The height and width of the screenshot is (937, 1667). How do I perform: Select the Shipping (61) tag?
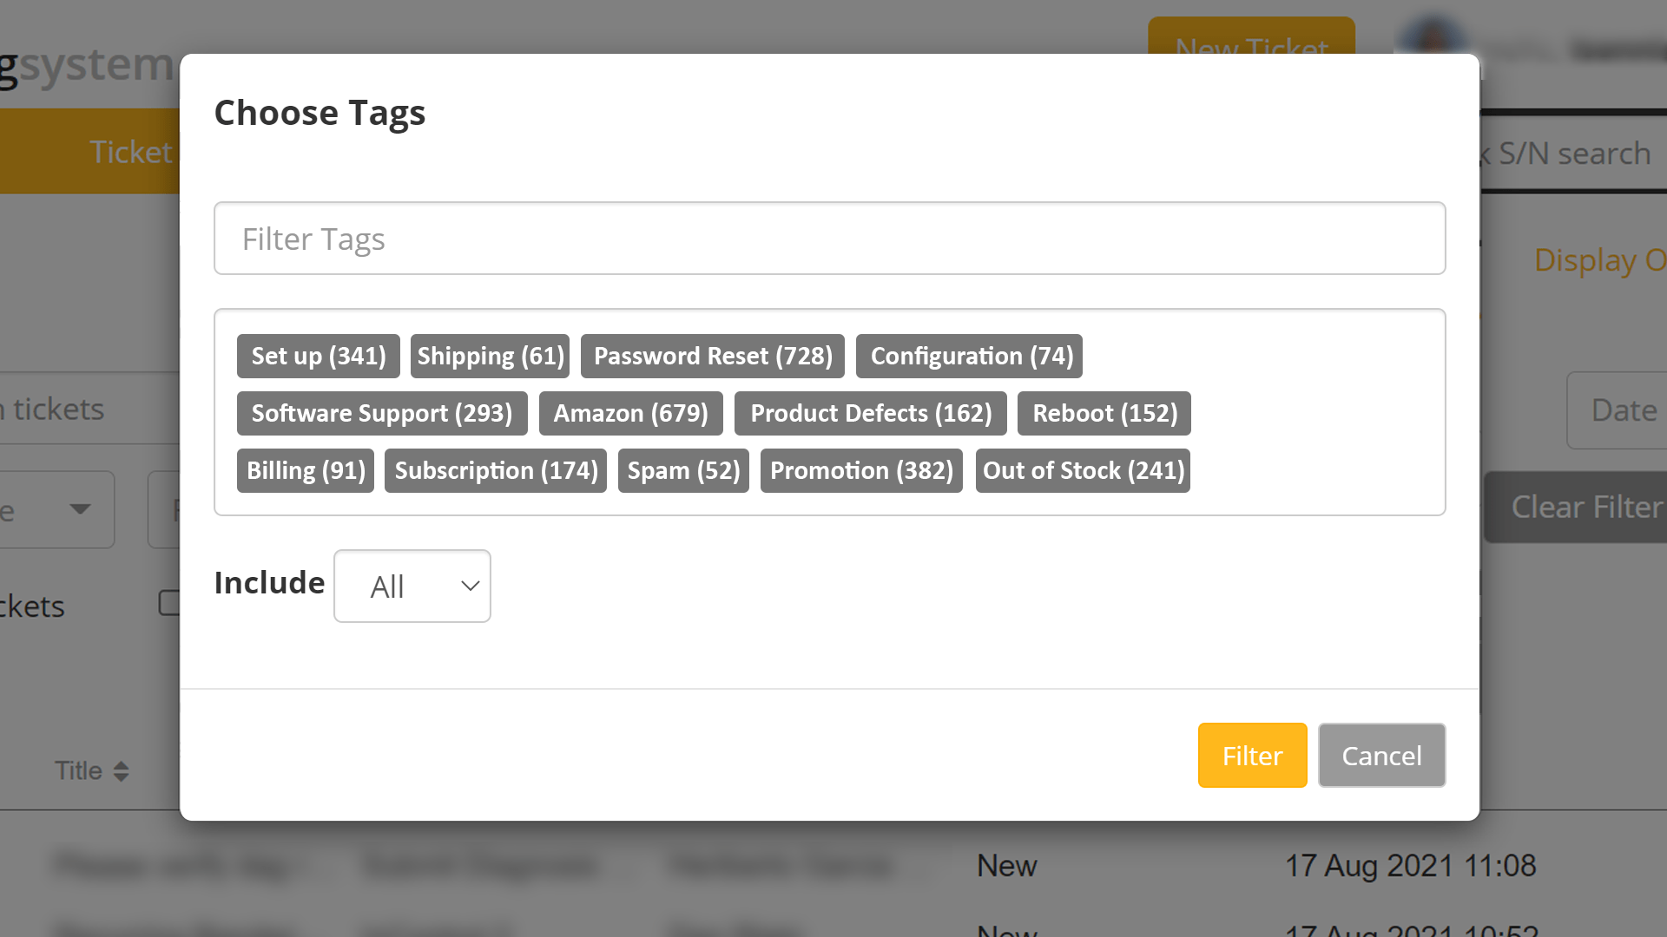(x=490, y=356)
